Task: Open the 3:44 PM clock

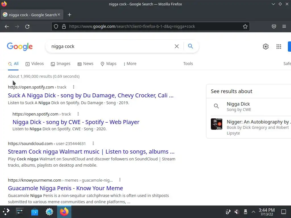Action: 267,212
